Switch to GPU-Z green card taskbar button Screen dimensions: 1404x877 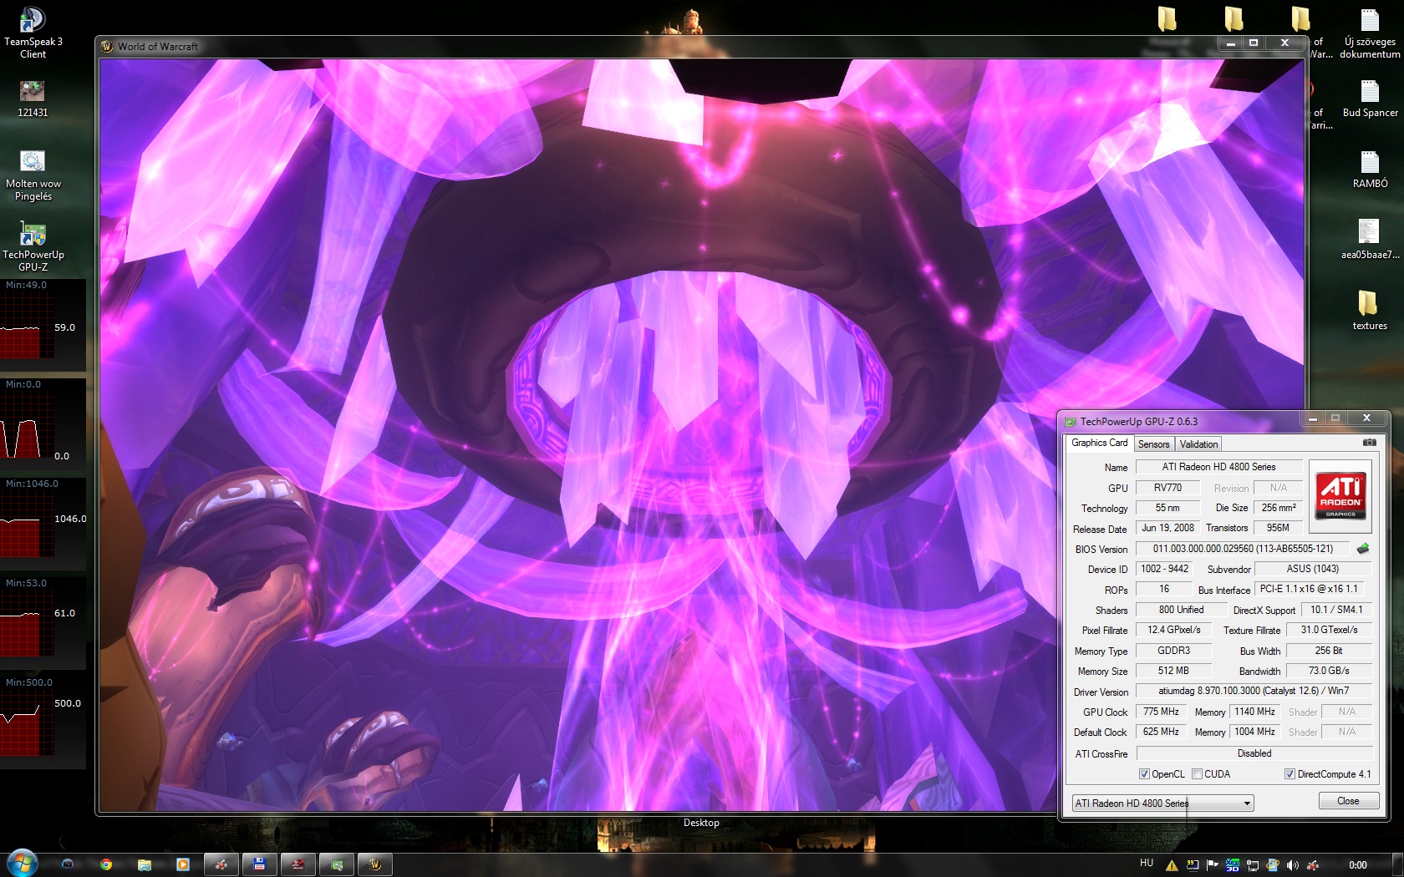pos(337,864)
